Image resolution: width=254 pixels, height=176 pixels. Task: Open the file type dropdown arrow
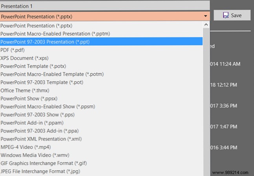[206, 16]
